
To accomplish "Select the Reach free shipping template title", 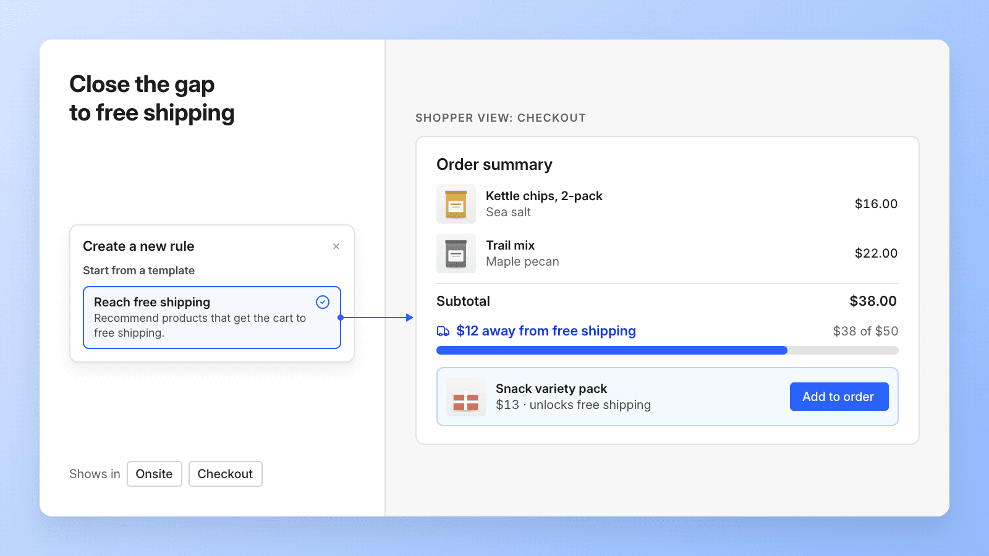I will 152,302.
